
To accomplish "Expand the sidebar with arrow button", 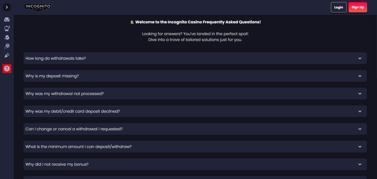I will point(7,7).
